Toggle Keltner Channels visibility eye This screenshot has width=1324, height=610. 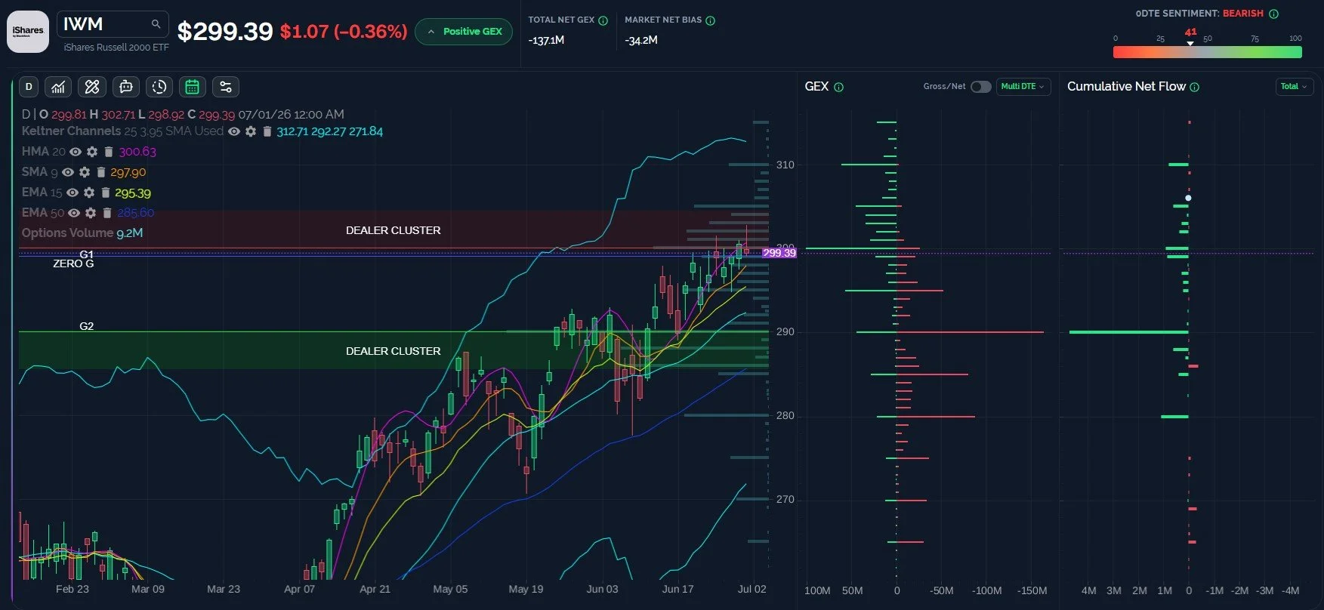[x=234, y=131]
